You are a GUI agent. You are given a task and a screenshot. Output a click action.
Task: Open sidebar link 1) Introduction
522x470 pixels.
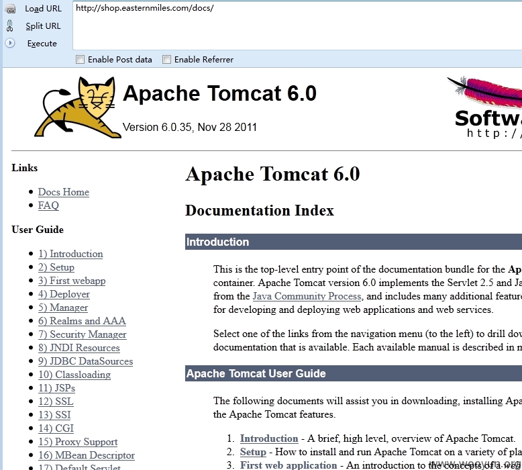coord(70,254)
